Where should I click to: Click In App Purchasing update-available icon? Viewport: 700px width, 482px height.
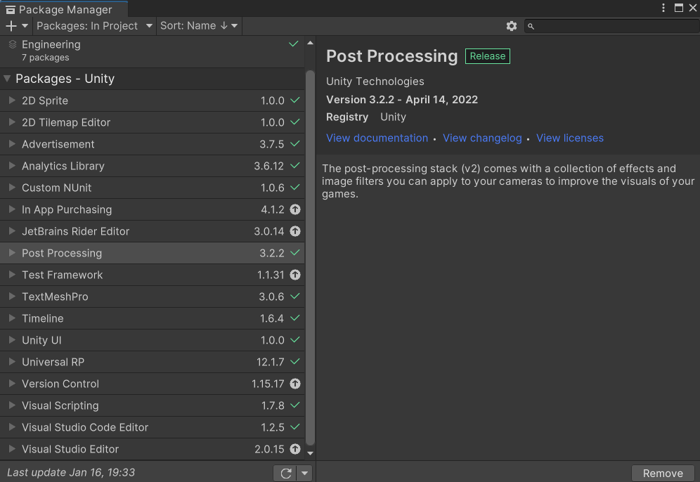295,209
